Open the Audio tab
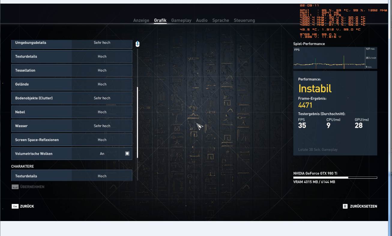Image resolution: width=392 pixels, height=236 pixels. (x=202, y=20)
